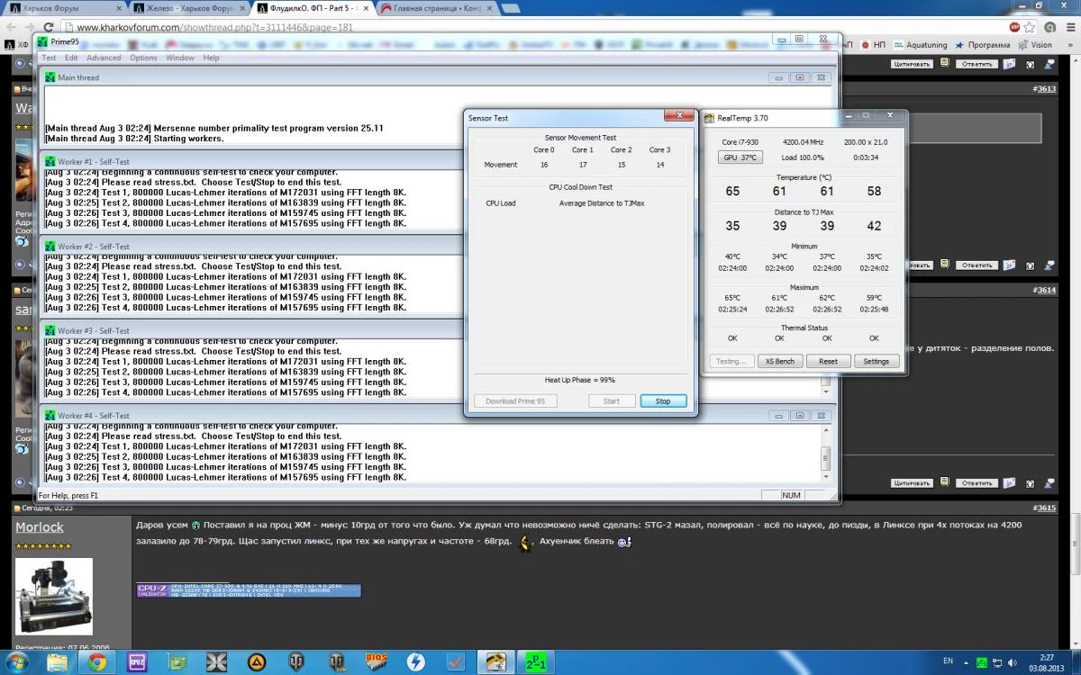Open the BIOS utility taskbar icon
Image resolution: width=1081 pixels, height=675 pixels.
point(376,662)
